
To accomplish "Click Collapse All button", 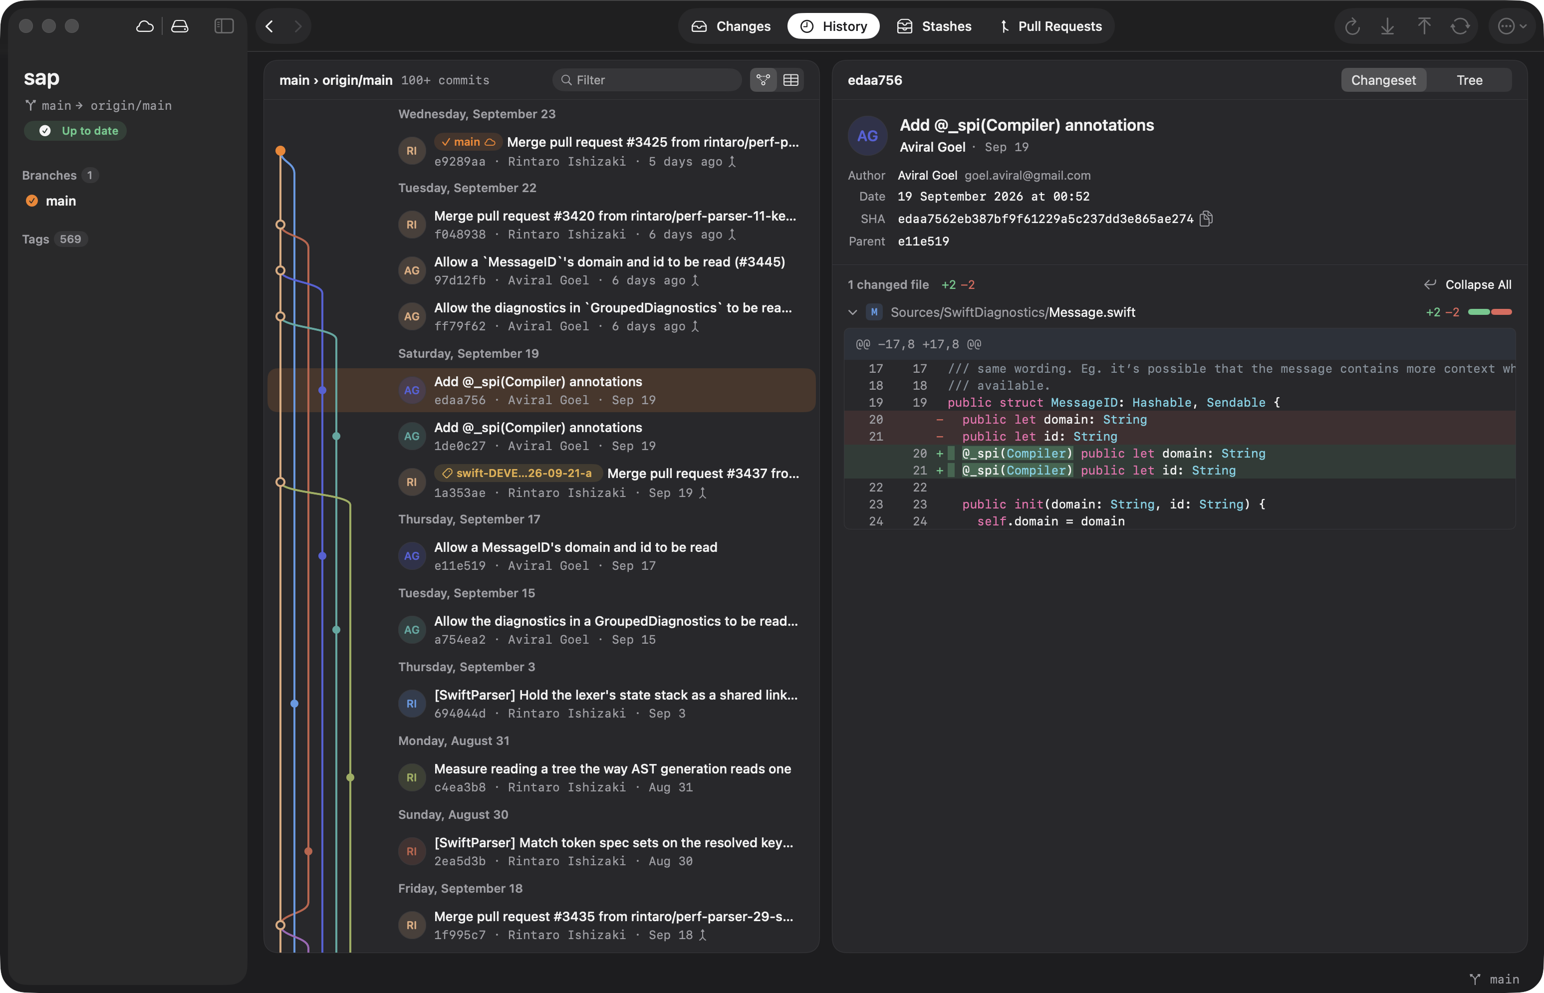I will (1468, 284).
